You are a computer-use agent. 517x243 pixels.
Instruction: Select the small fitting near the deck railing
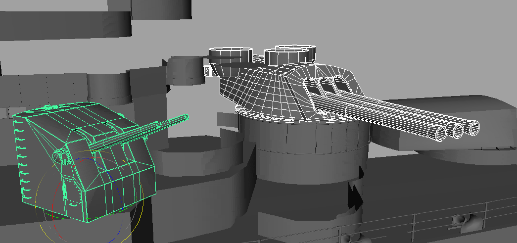461,220
